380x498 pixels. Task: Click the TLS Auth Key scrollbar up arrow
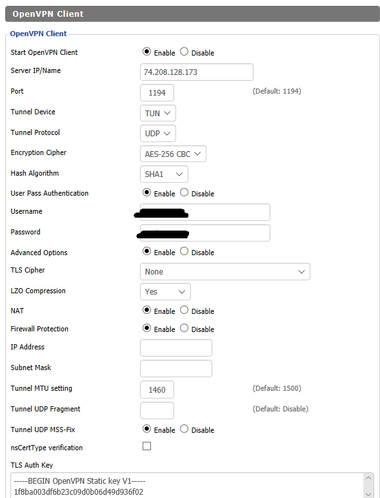click(x=368, y=478)
